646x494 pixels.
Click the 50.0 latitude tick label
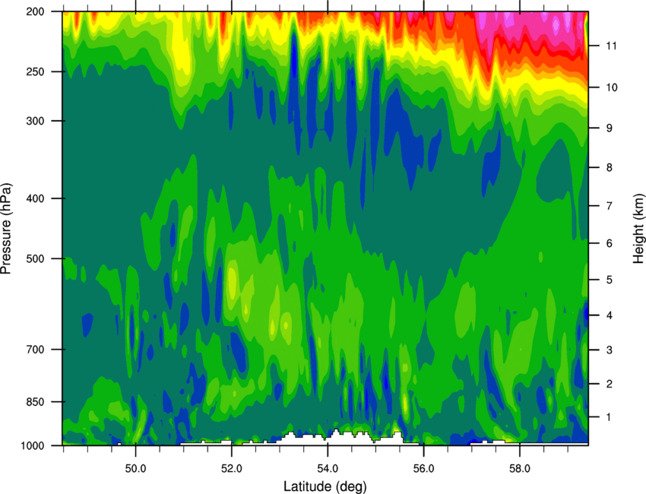[135, 469]
